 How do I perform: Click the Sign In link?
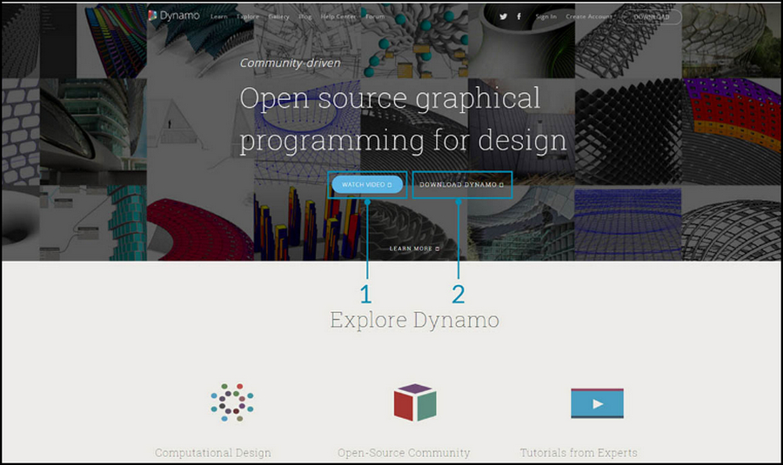pos(545,17)
